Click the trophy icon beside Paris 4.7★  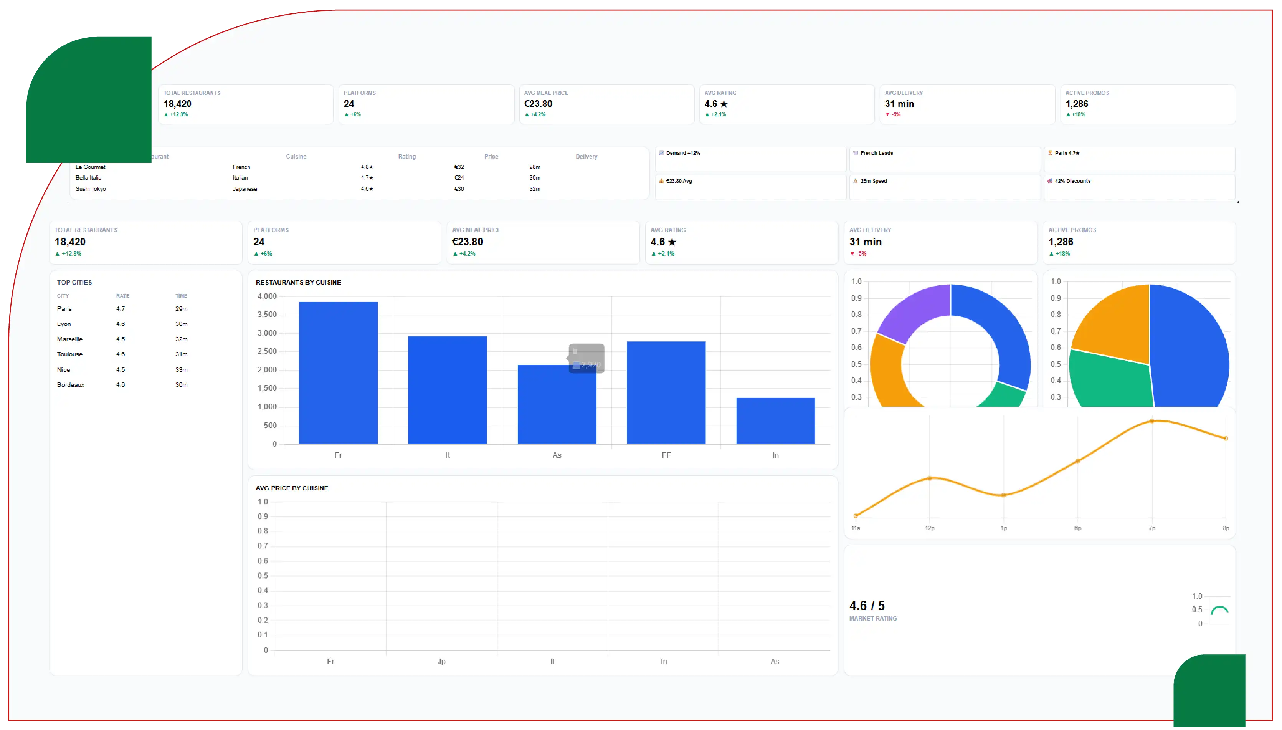[x=1050, y=153]
